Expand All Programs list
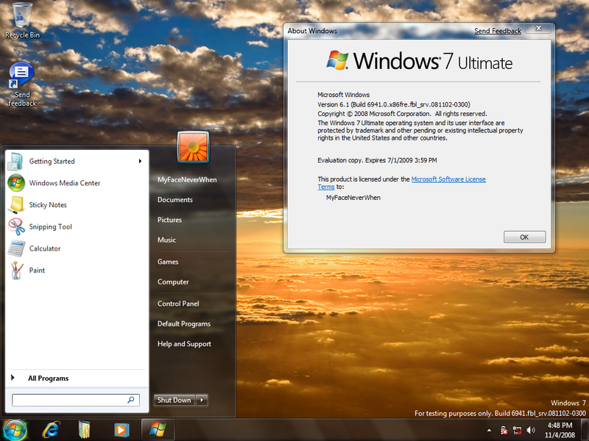Screen dimensions: 589x441 48,379
